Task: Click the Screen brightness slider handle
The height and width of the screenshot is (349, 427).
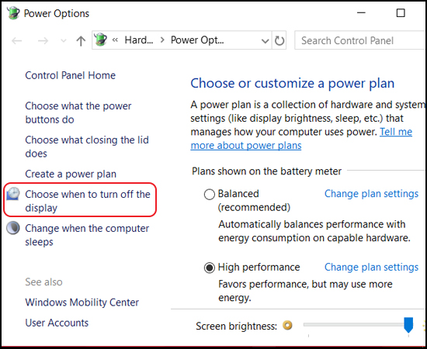Action: tap(408, 325)
